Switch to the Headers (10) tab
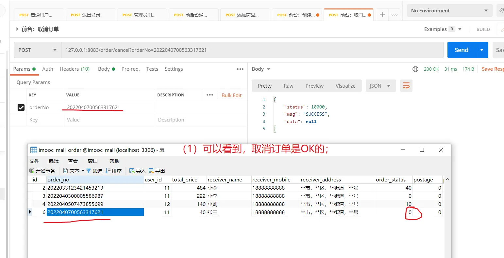Image resolution: width=504 pixels, height=258 pixels. click(75, 69)
